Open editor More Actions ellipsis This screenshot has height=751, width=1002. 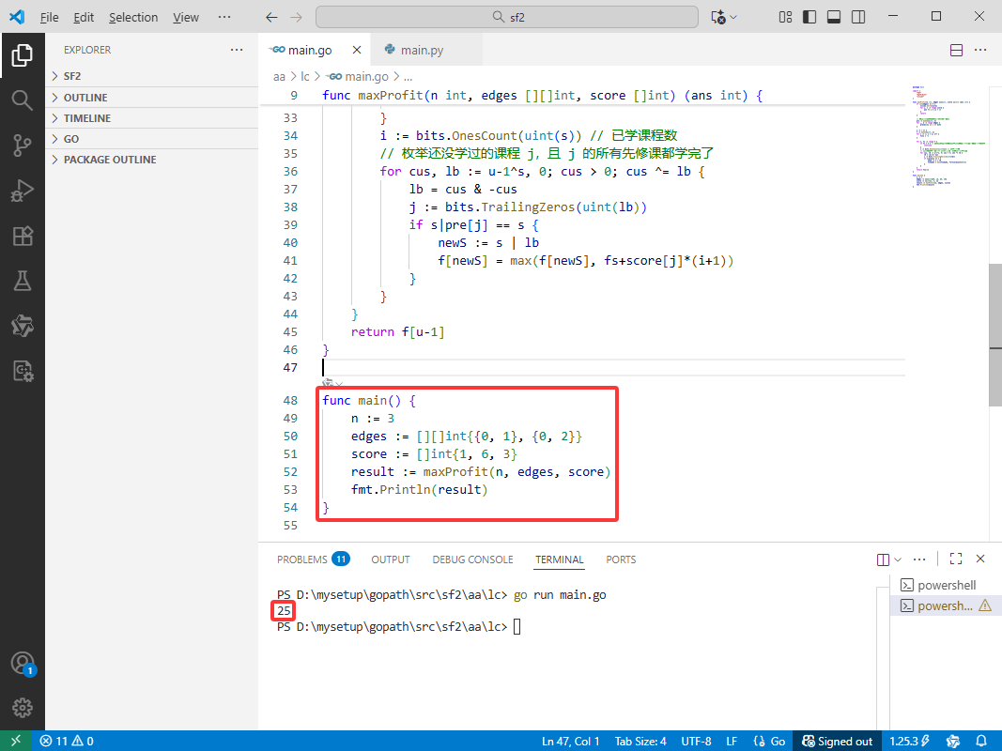click(980, 50)
